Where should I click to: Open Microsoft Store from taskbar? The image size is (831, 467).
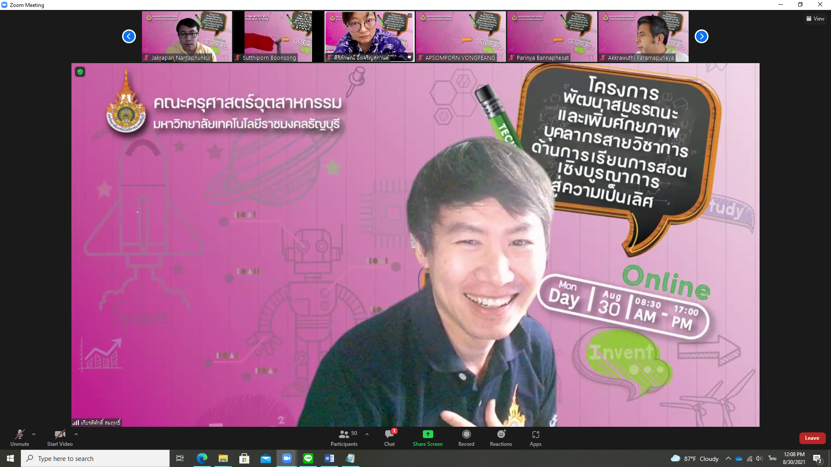pos(244,458)
